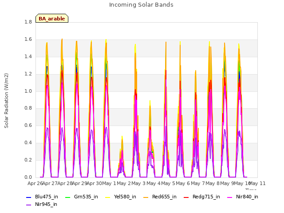Click the May 5 x-axis date label
Image resolution: width=284 pixels, height=213 pixels.
coord(168,184)
